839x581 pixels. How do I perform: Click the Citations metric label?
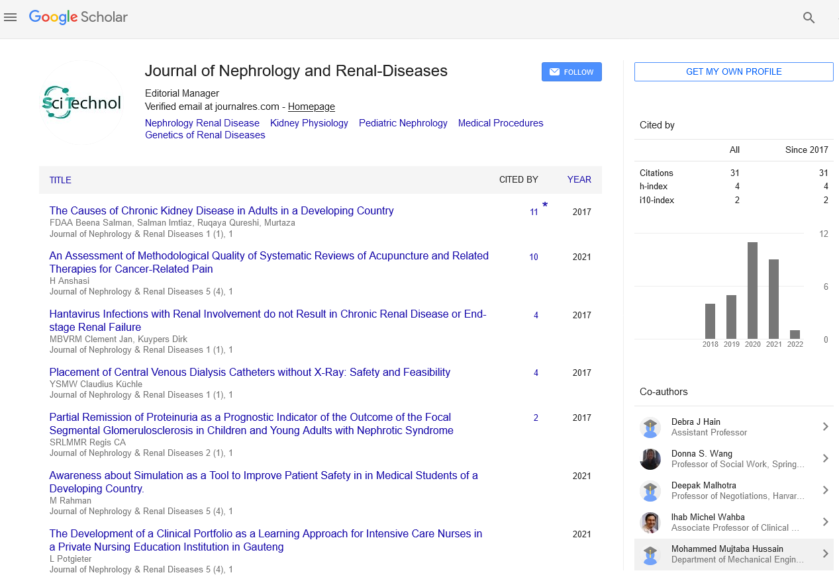(x=656, y=173)
